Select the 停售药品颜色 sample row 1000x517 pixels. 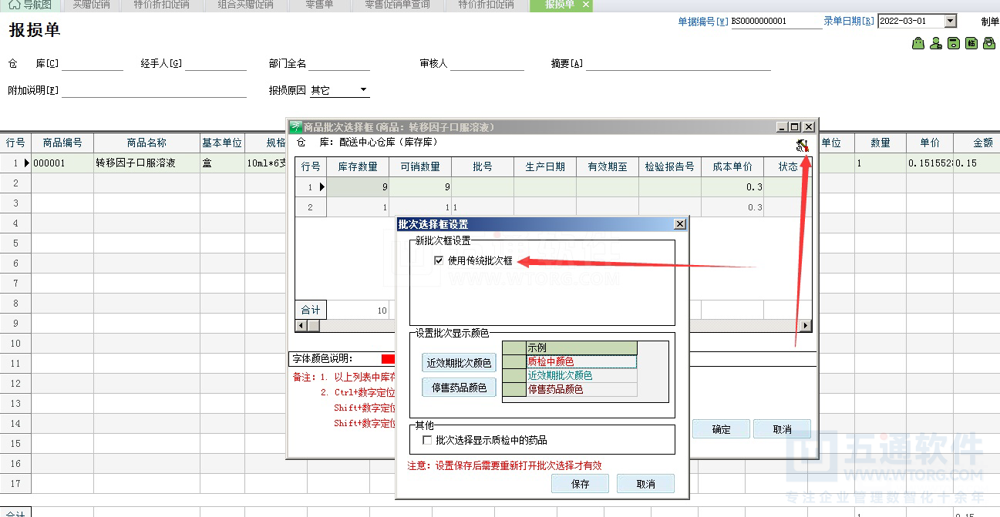(581, 389)
